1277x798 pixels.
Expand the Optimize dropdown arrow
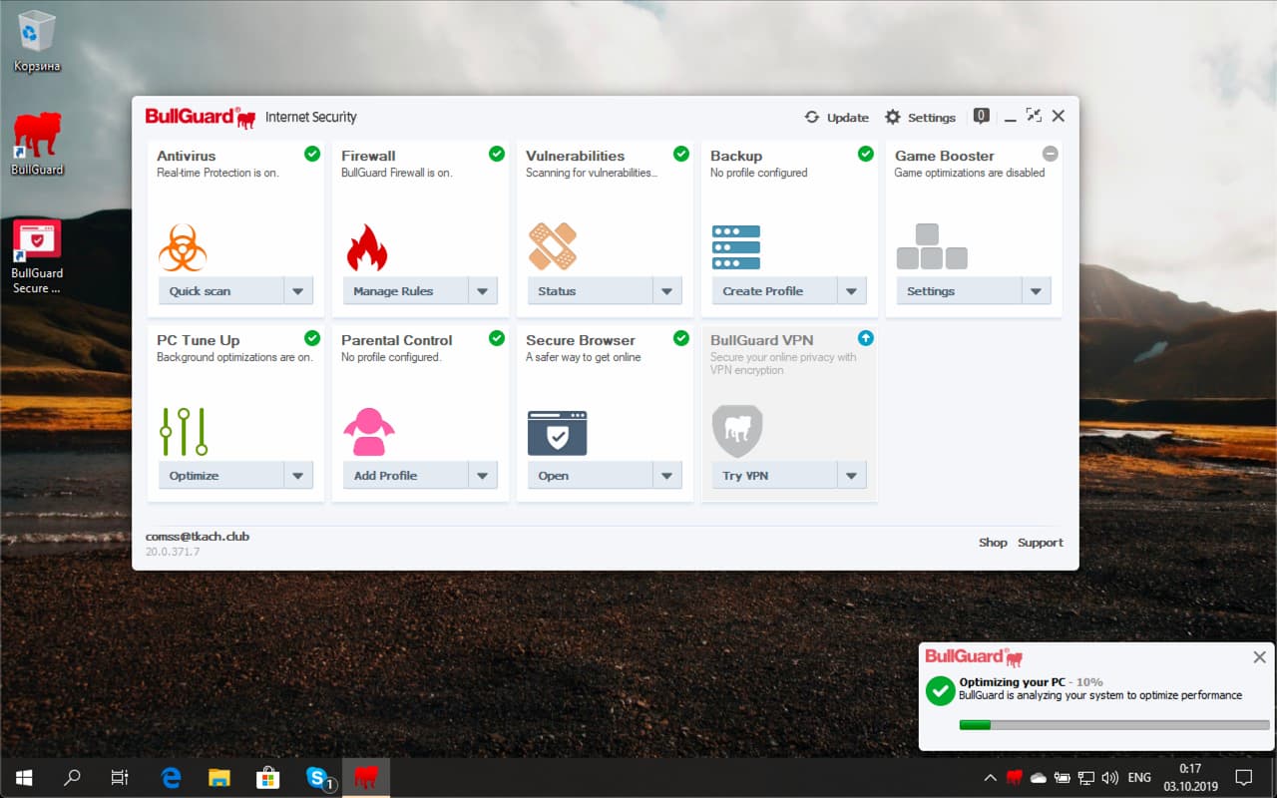click(x=298, y=476)
